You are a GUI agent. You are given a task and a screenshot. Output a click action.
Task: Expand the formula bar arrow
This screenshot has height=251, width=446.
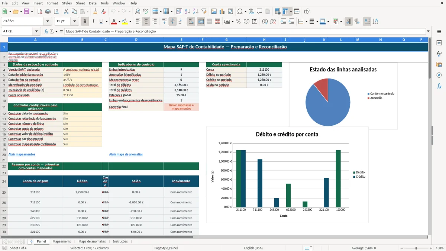428,31
